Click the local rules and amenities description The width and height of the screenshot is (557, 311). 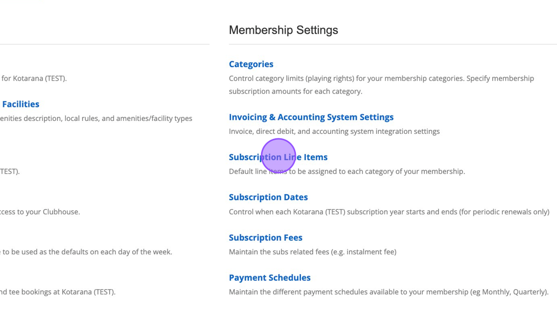tap(96, 118)
